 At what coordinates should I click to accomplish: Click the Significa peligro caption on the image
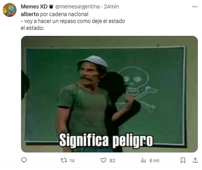click(x=106, y=140)
